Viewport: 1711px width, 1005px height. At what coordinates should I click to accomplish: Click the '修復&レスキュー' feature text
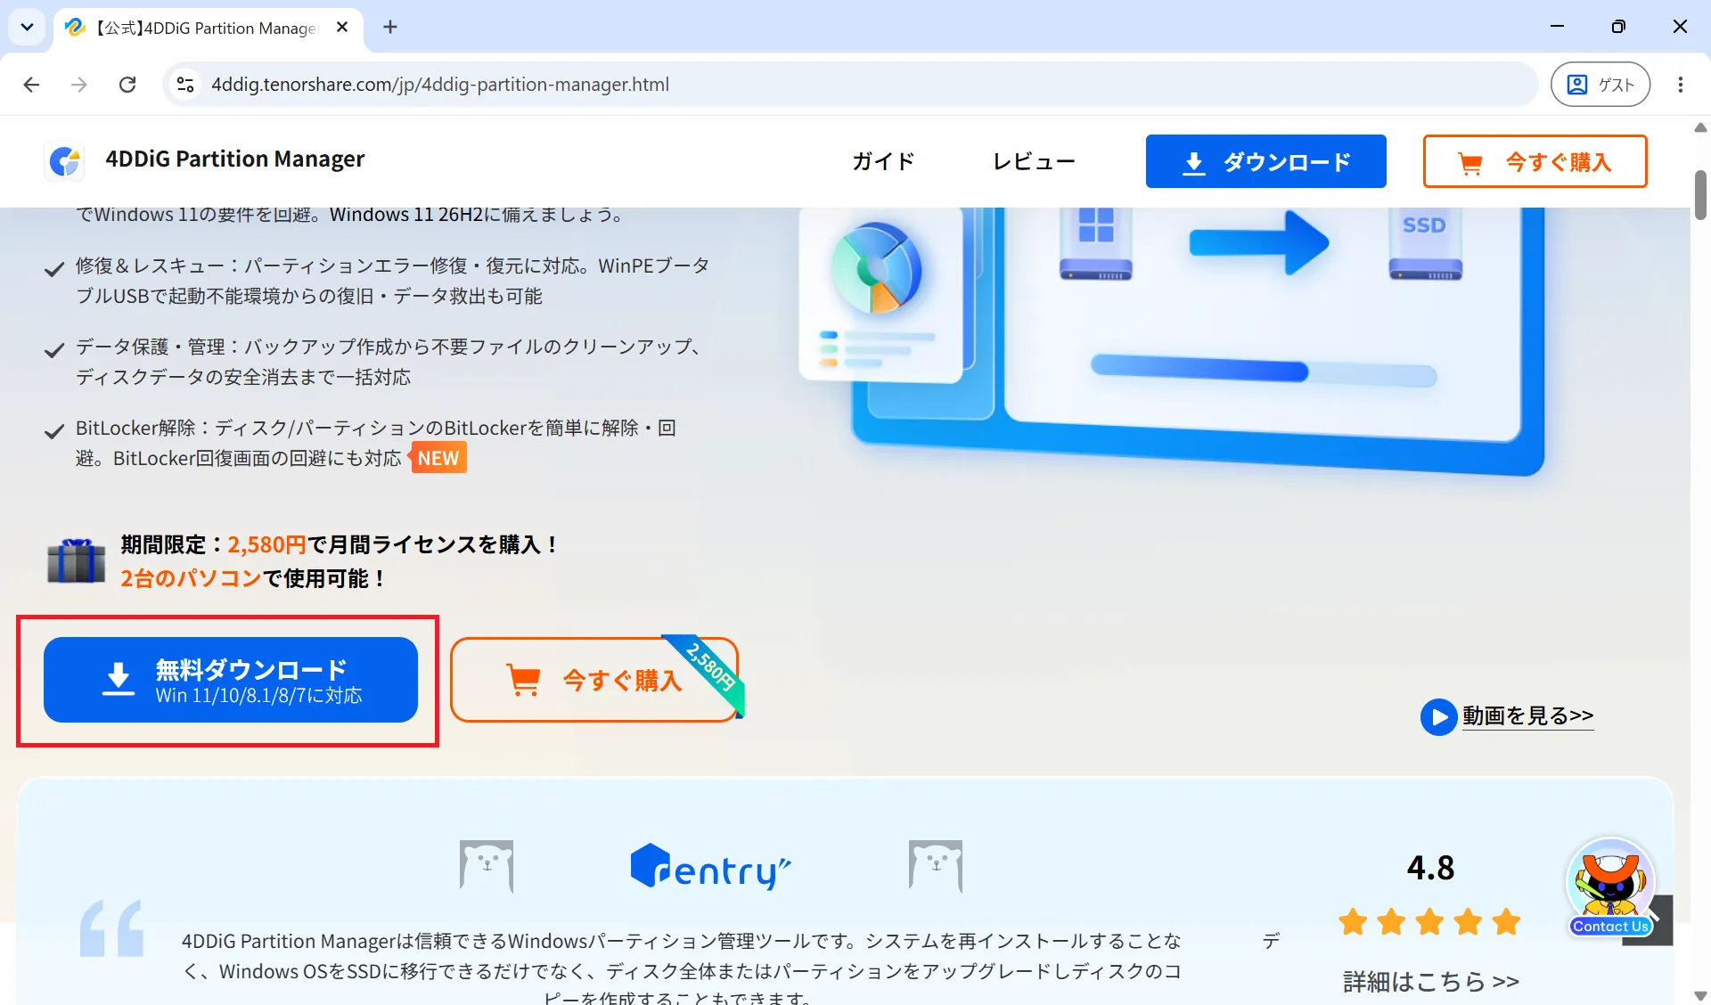(392, 281)
